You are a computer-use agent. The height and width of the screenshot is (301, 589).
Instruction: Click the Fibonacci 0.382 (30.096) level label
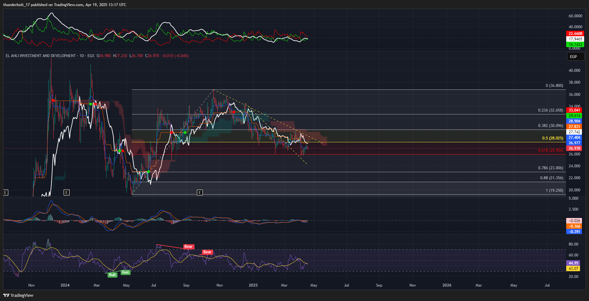(550, 126)
